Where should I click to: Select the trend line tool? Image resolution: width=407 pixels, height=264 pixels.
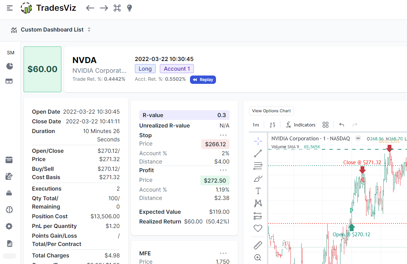point(258,153)
